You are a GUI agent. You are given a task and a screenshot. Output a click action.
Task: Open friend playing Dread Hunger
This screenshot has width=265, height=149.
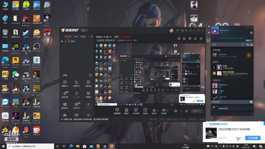(x=232, y=67)
